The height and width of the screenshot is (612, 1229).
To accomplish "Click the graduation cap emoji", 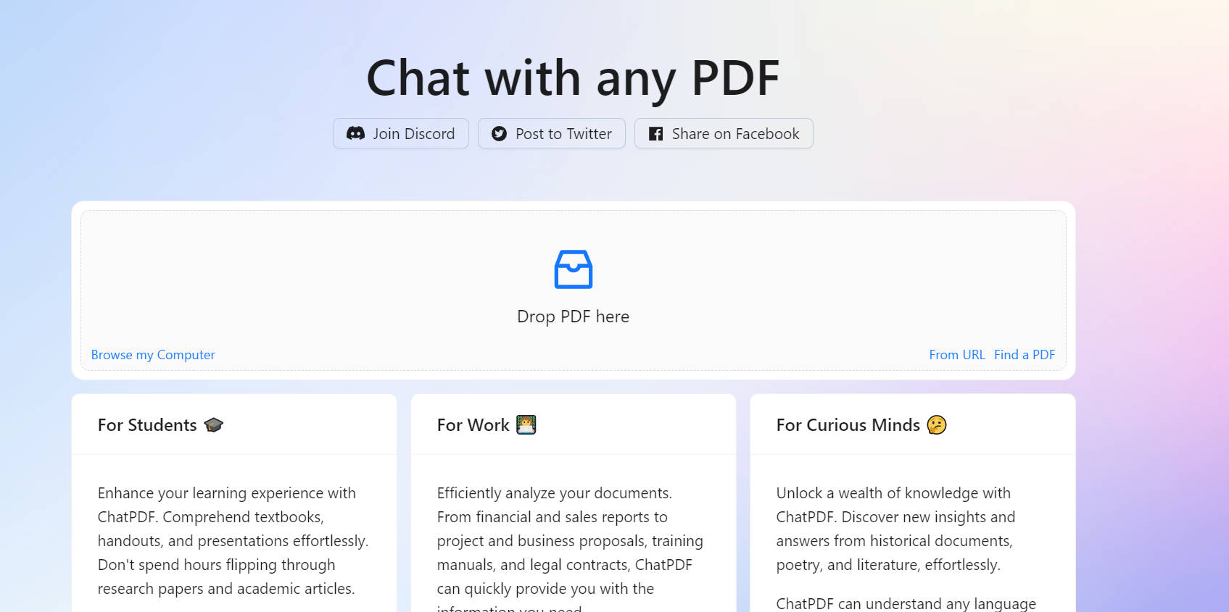I will (213, 425).
